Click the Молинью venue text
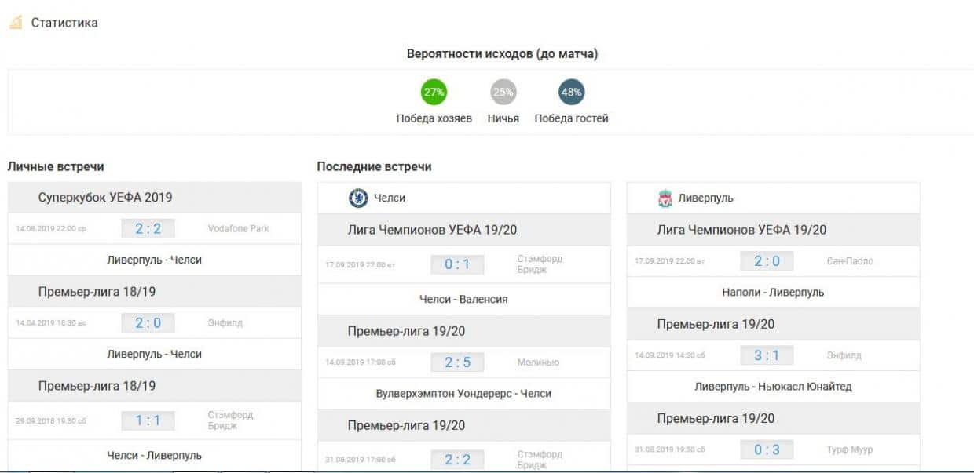974x473 pixels. pos(539,362)
